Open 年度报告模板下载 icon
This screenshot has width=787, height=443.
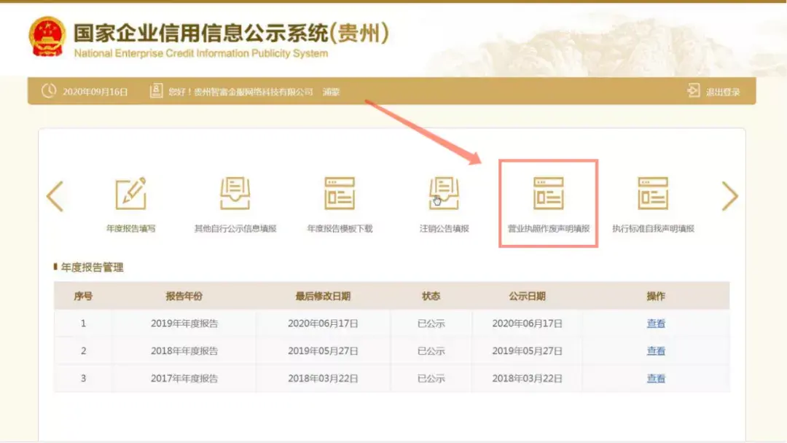click(340, 195)
